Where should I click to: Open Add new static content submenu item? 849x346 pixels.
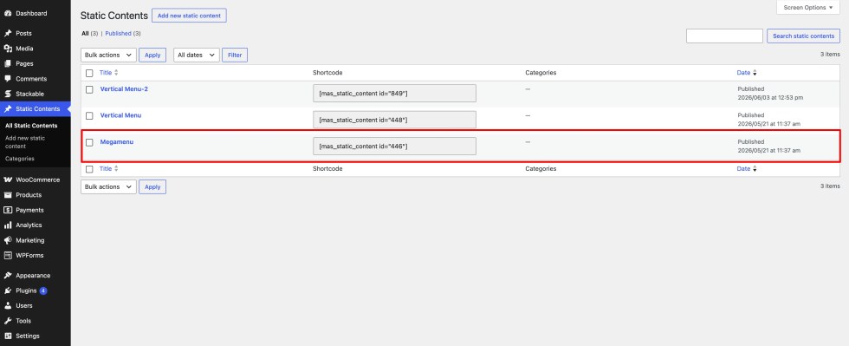pos(25,142)
